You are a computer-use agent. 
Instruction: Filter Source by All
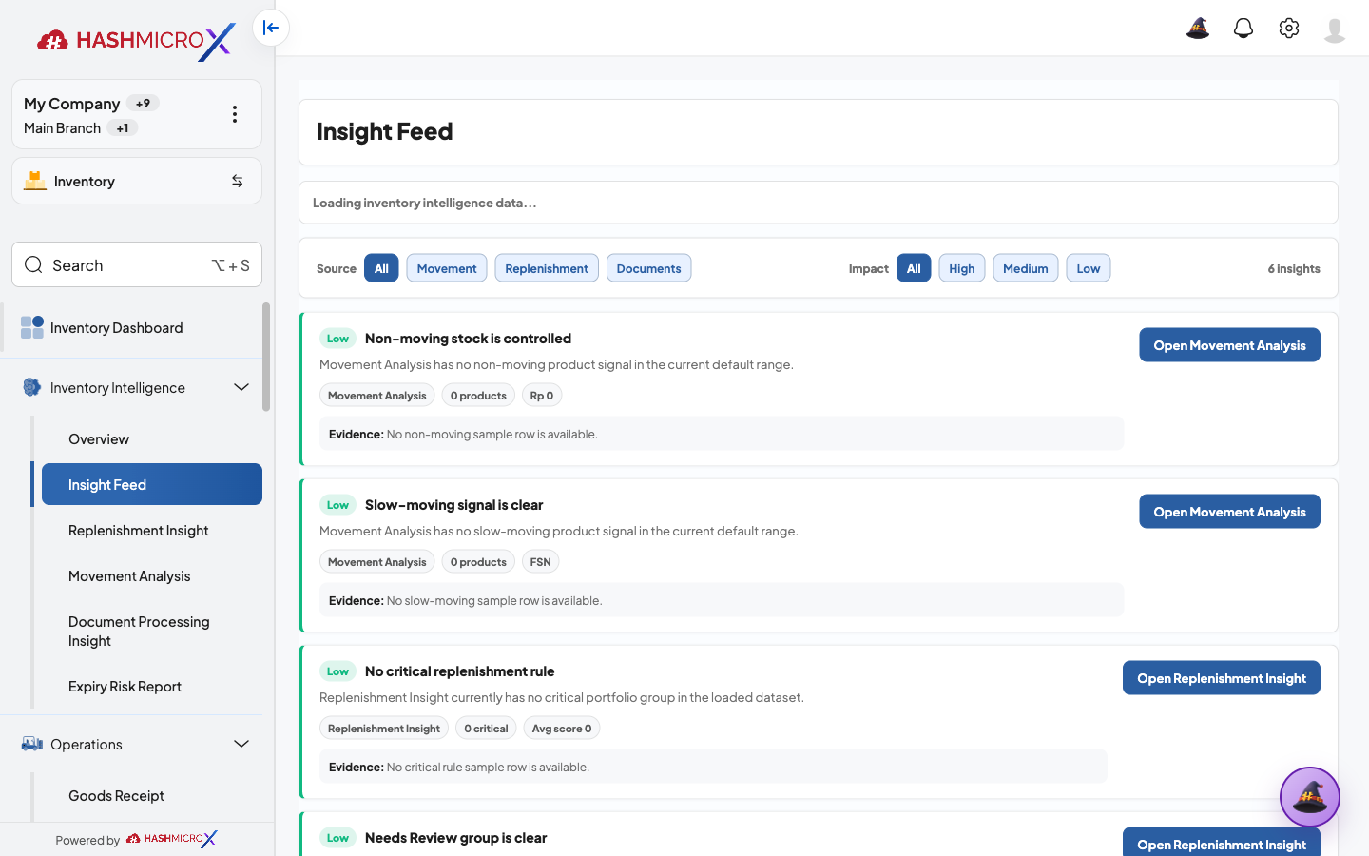[381, 268]
